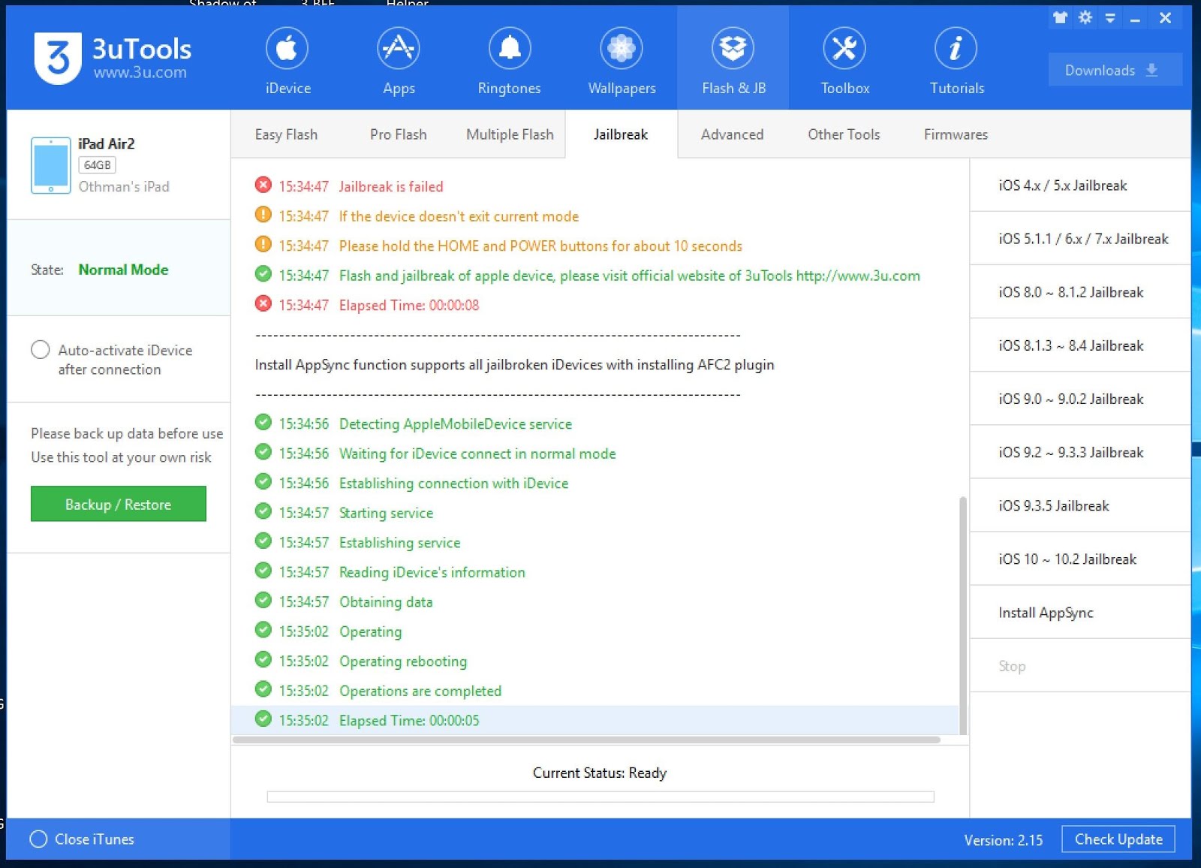
Task: Click the www.3u.com website text
Action: point(140,73)
